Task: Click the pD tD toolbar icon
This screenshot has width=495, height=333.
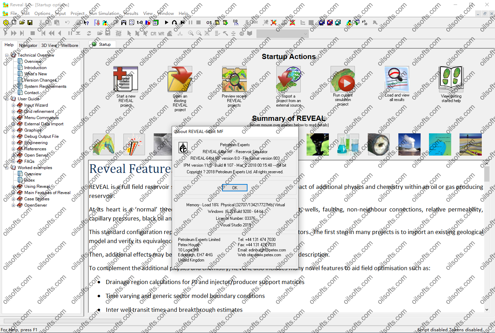Action: [x=365, y=23]
